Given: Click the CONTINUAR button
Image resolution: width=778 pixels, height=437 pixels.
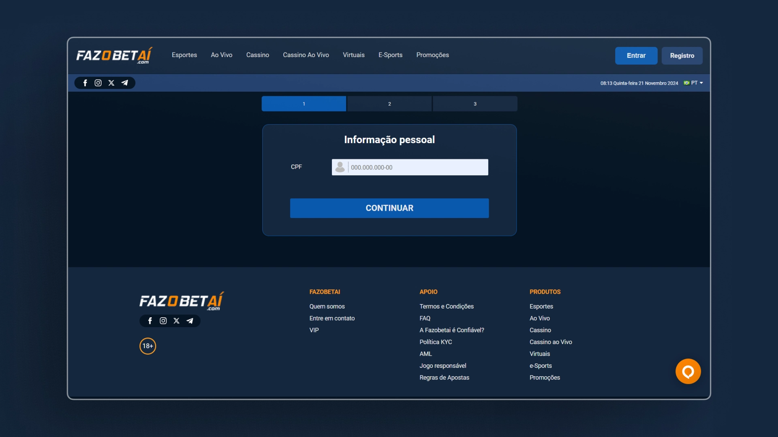Looking at the screenshot, I should click(x=389, y=208).
